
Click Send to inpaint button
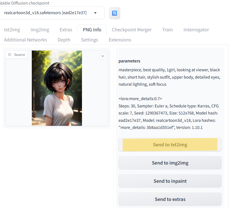(x=170, y=181)
